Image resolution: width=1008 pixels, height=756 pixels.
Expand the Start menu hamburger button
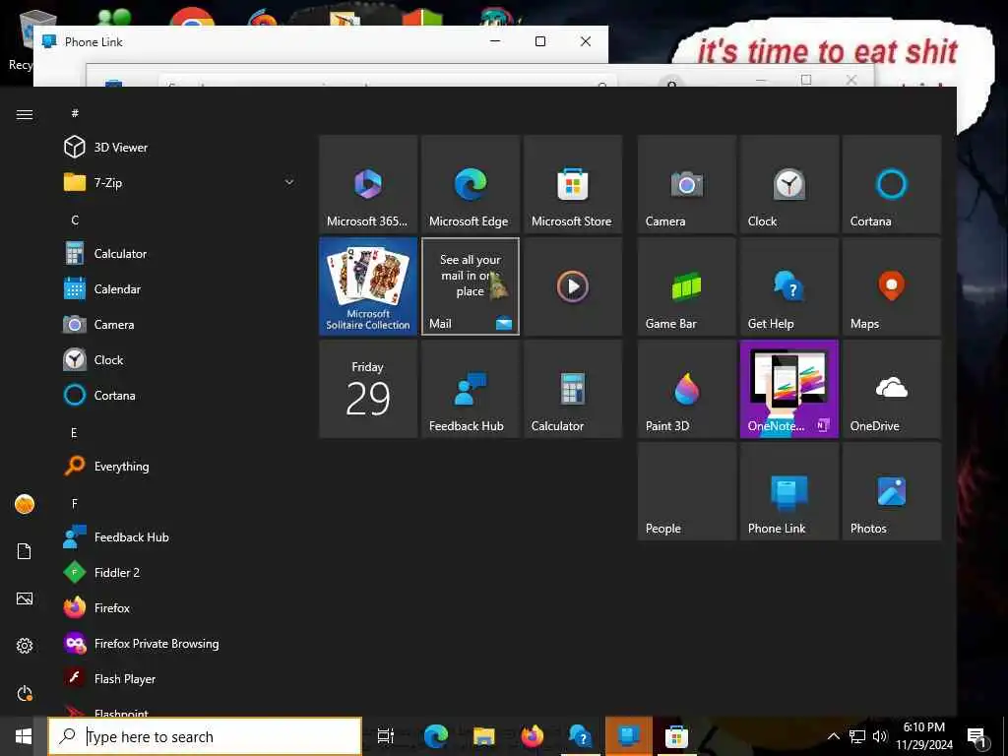(25, 114)
